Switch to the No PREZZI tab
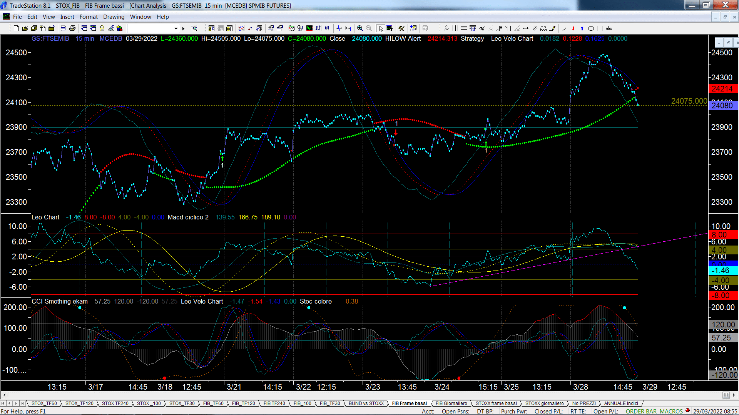Image resolution: width=739 pixels, height=415 pixels. pos(584,403)
